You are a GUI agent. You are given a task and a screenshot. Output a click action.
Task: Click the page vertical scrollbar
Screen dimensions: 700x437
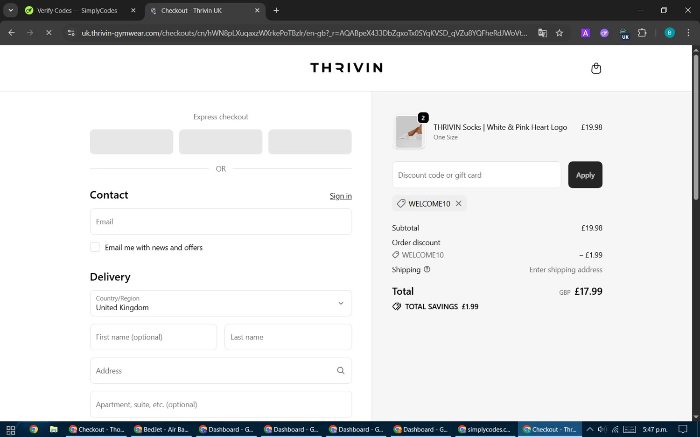[x=696, y=127]
